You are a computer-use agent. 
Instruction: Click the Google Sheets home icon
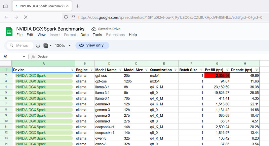[9, 32]
